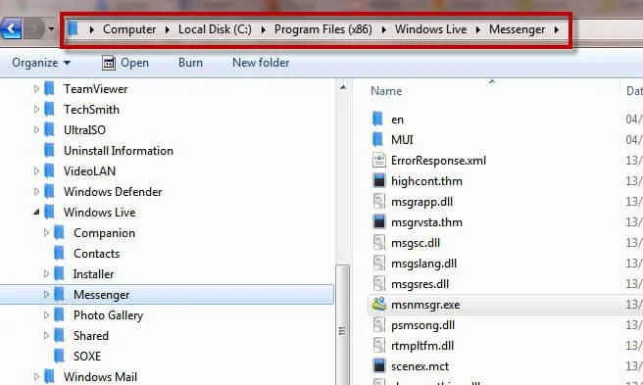Click the msgsres.dll file icon
Screen dimensions: 643x385
[379, 283]
